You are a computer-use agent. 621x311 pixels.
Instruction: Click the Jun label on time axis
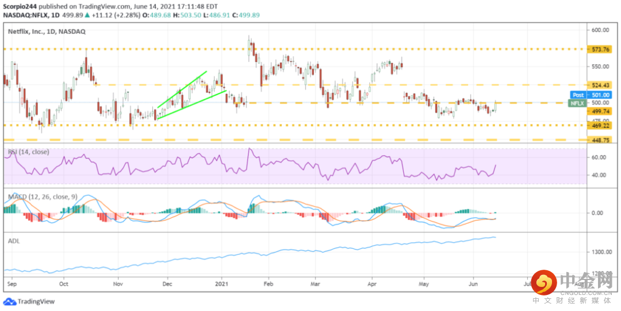click(473, 283)
